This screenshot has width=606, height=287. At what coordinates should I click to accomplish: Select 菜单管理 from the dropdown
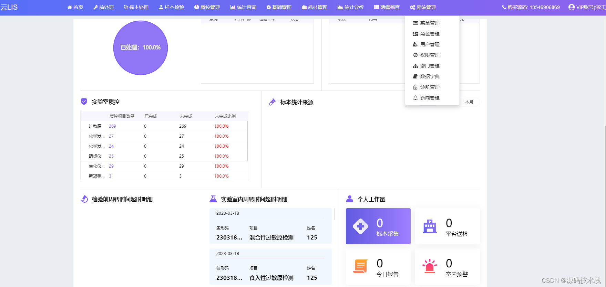(x=432, y=23)
